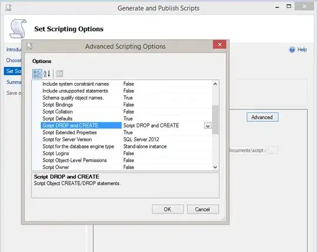Click the scroll up arrow in options list
This screenshot has height=252, width=318.
tap(215, 84)
